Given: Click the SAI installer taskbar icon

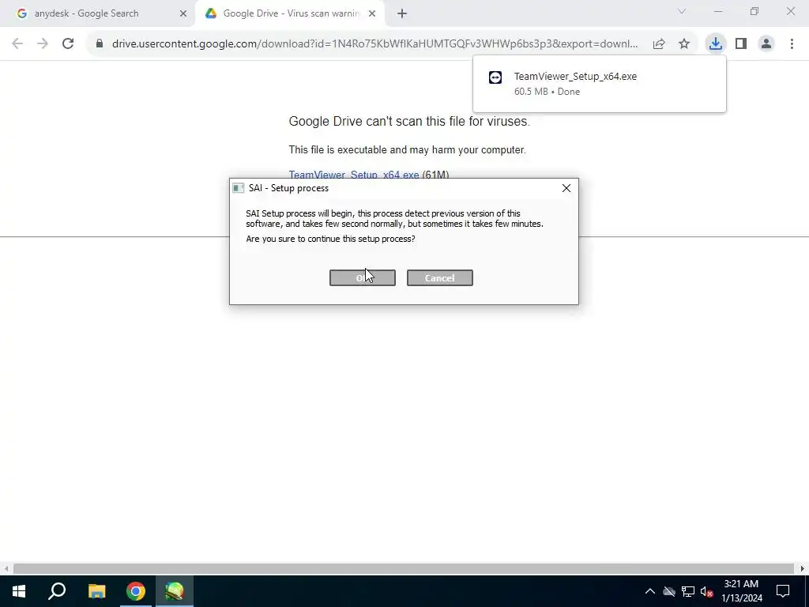Looking at the screenshot, I should pos(175,591).
